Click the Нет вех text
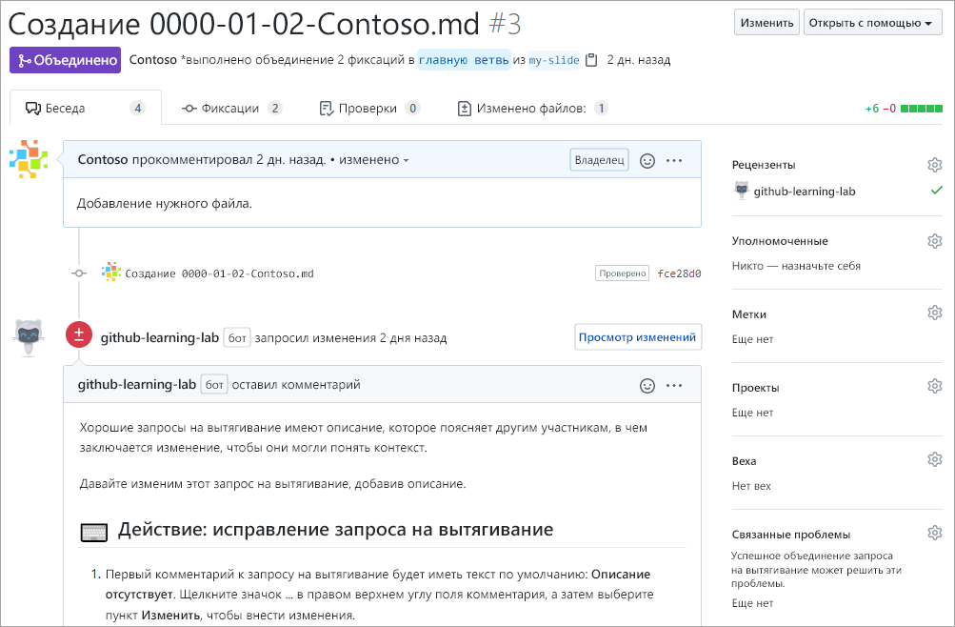Viewport: 955px width, 627px height. (x=751, y=486)
